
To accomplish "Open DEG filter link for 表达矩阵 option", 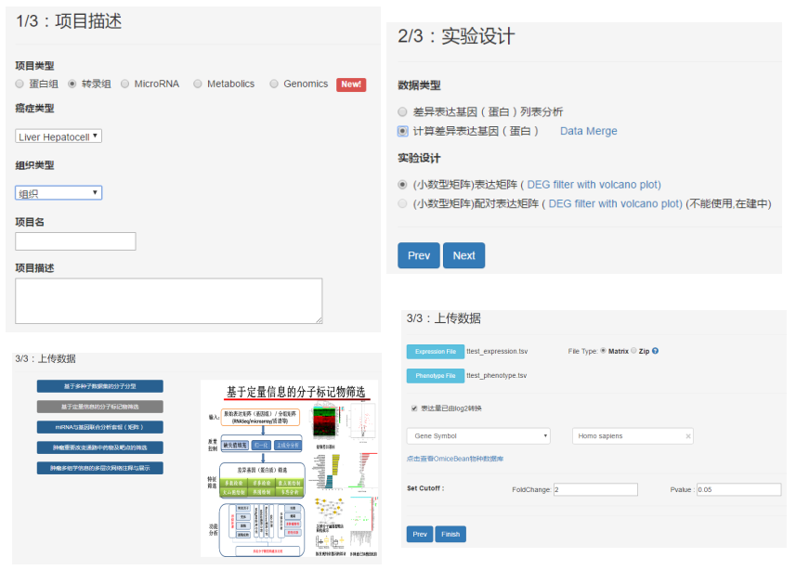I will (594, 184).
